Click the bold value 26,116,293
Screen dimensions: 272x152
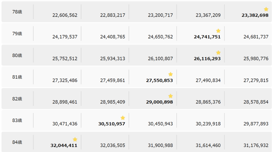pos(207,59)
